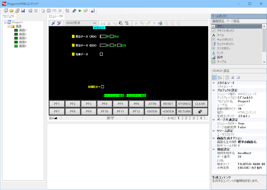Select status bar page 1
The width and height of the screenshot is (267, 190).
tap(178, 118)
